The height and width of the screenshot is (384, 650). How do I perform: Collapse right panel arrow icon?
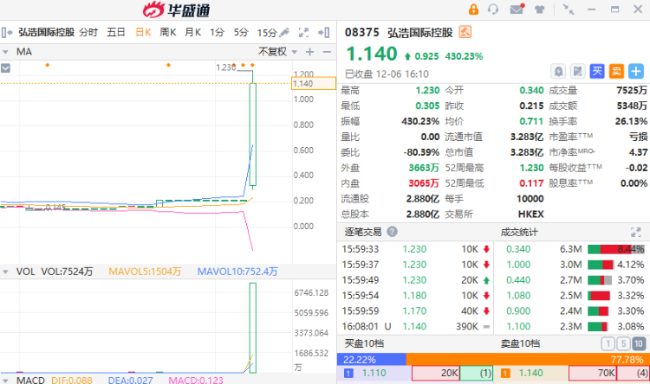click(324, 32)
